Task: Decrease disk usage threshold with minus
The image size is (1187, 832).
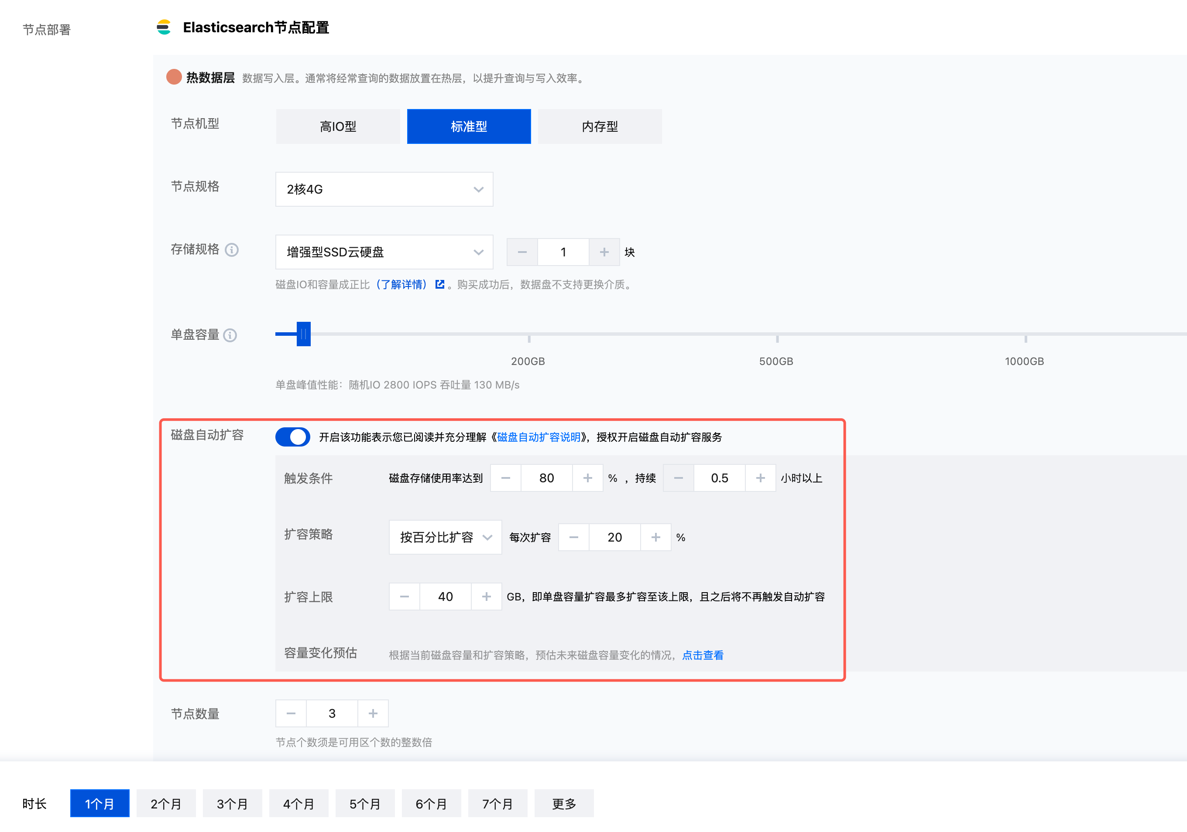Action: coord(506,478)
